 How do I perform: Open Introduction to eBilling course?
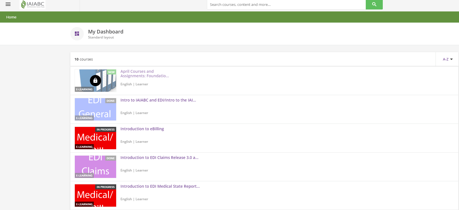point(142,129)
